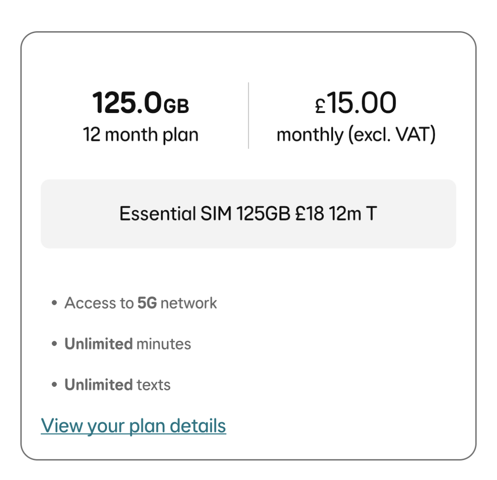The width and height of the screenshot is (497, 480).
Task: Click the Essential SIM 125GB plan name box
Action: [248, 214]
